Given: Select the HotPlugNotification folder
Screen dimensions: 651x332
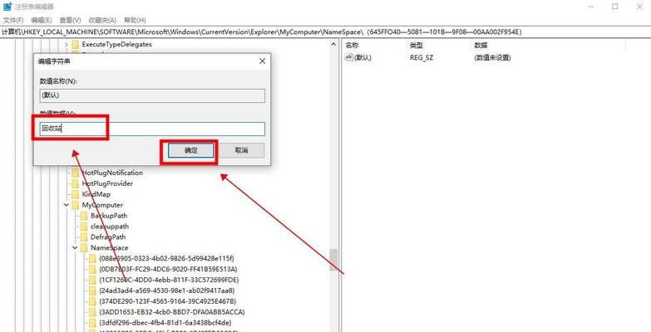Looking at the screenshot, I should pos(107,173).
